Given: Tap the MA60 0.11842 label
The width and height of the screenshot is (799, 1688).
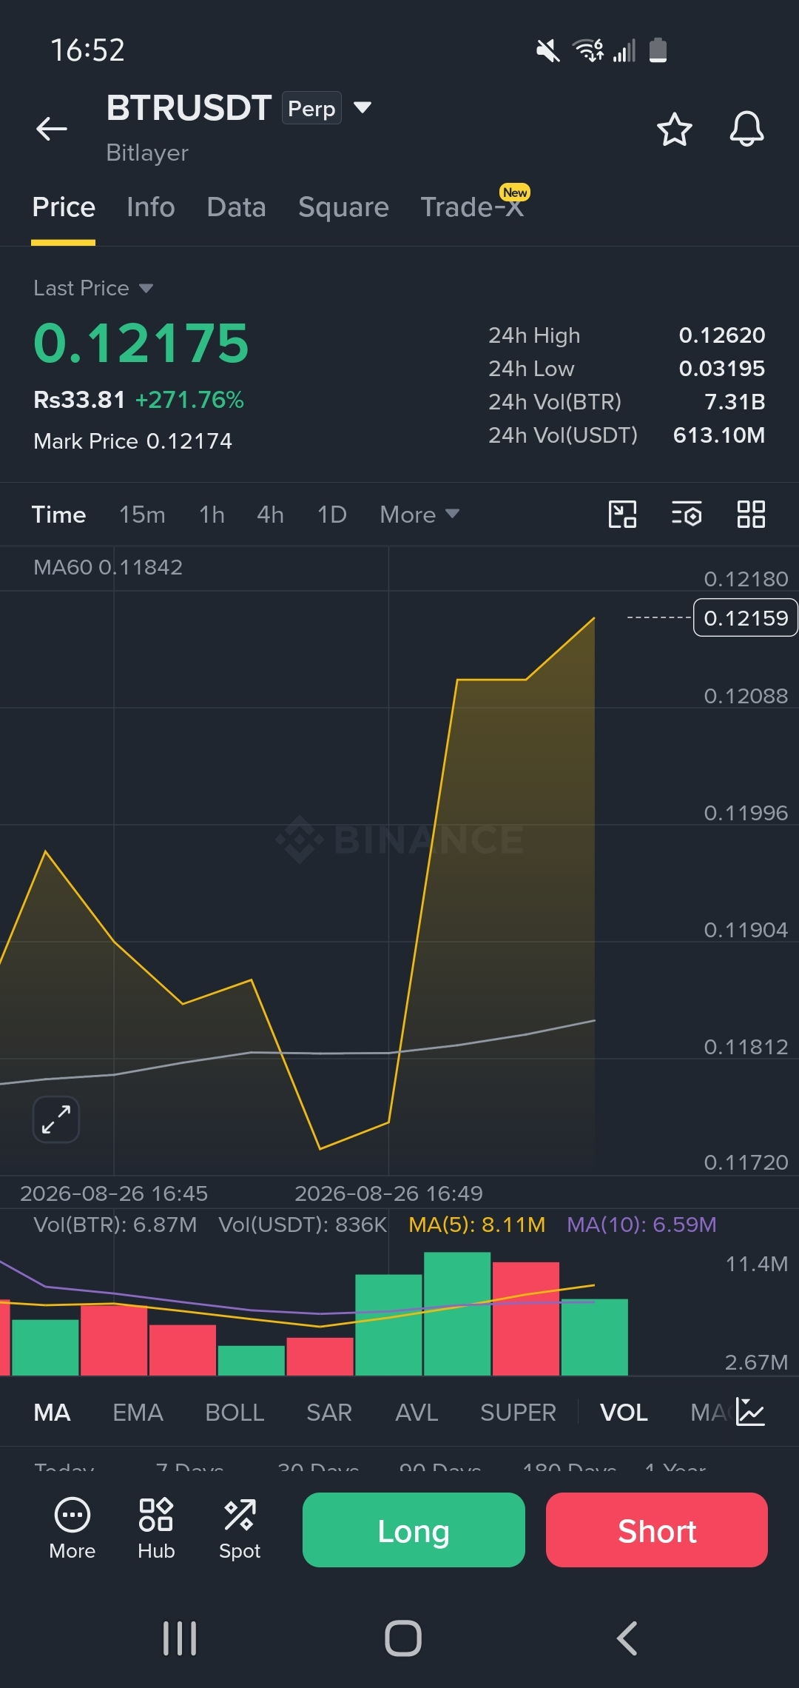Looking at the screenshot, I should click(x=108, y=567).
